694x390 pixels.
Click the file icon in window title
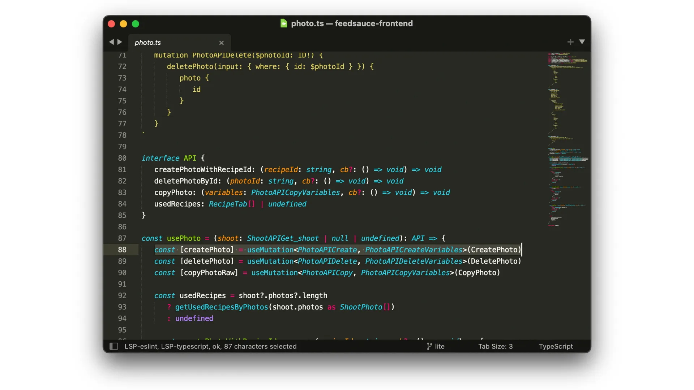pos(284,23)
